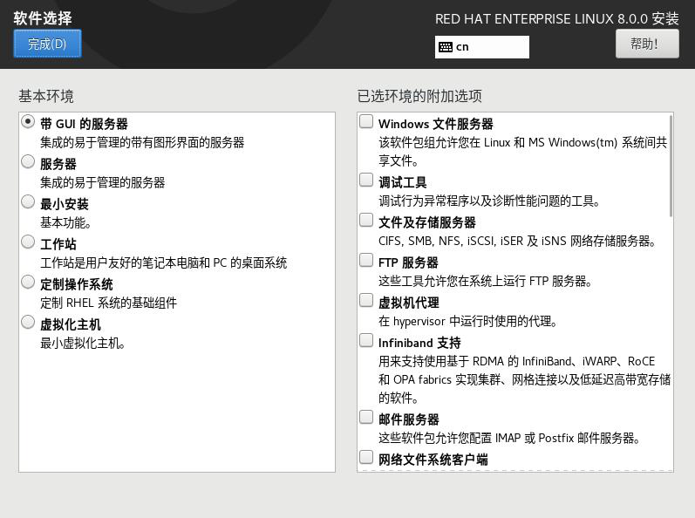Click the keyboard icon next to cn

point(446,47)
